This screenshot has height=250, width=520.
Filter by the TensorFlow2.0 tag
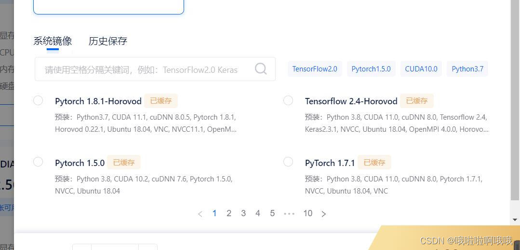(315, 69)
